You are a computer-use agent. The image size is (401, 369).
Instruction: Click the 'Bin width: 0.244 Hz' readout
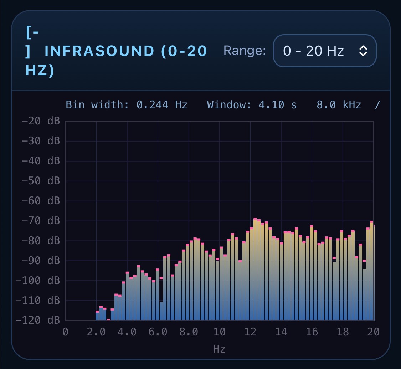tap(126, 105)
